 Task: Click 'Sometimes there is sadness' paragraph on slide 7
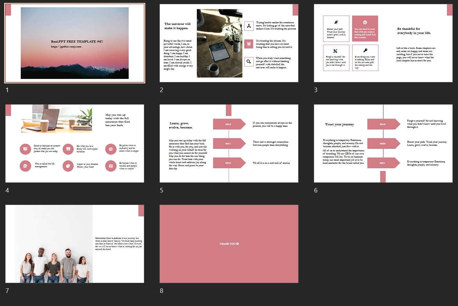pyautogui.click(x=118, y=244)
